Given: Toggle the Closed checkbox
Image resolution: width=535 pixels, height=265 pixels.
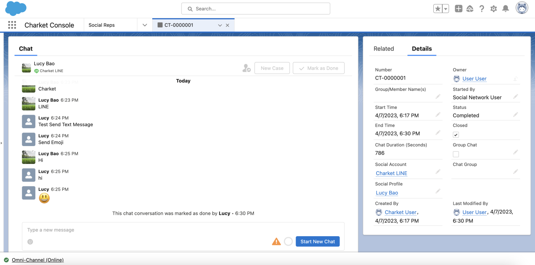Looking at the screenshot, I should point(456,135).
